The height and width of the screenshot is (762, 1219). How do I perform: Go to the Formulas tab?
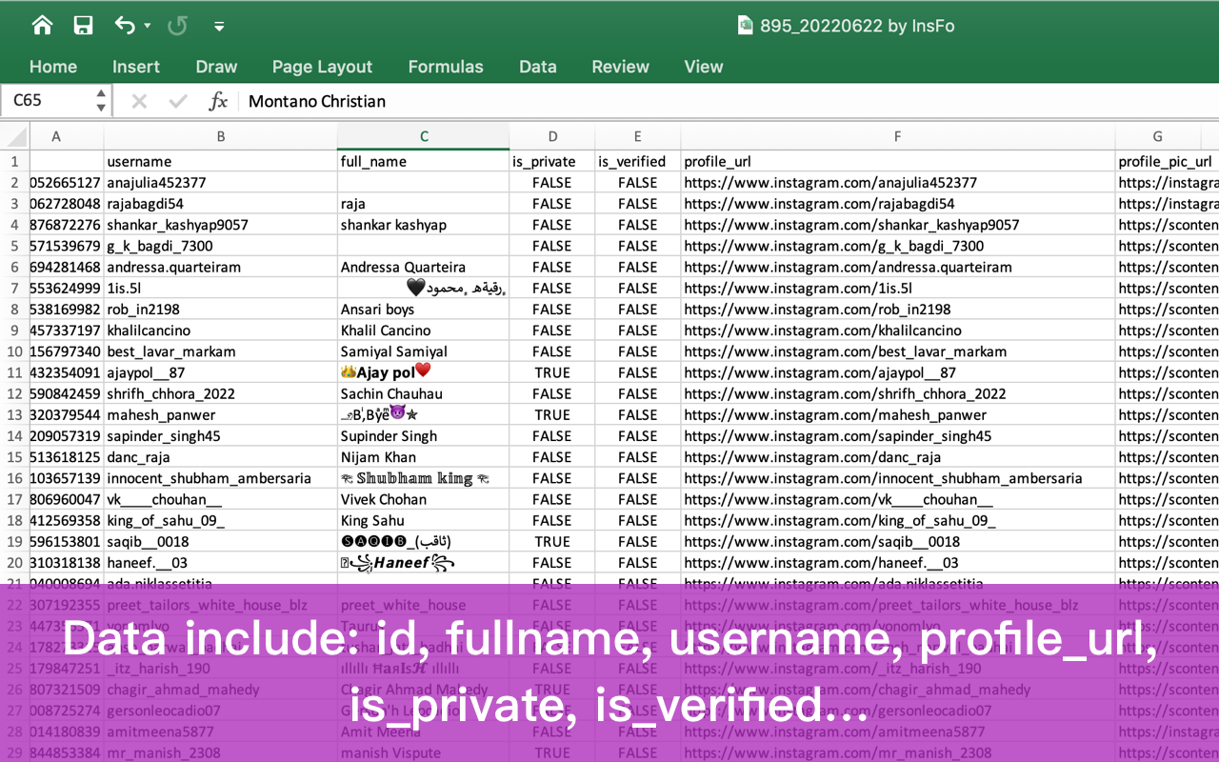point(446,67)
